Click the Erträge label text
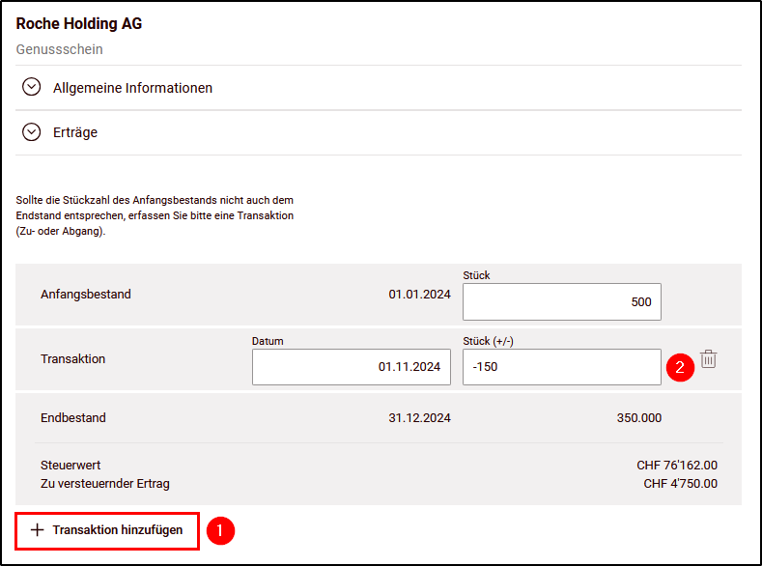The height and width of the screenshot is (566, 762). 75,132
